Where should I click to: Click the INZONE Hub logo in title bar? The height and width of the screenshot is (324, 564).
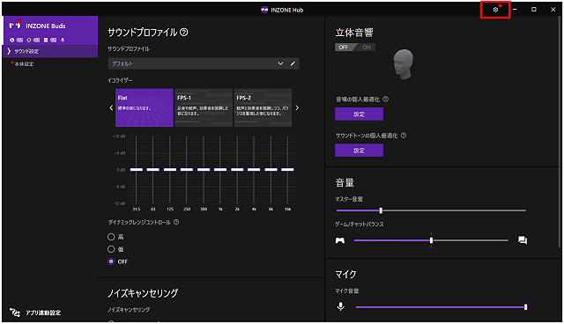click(264, 10)
